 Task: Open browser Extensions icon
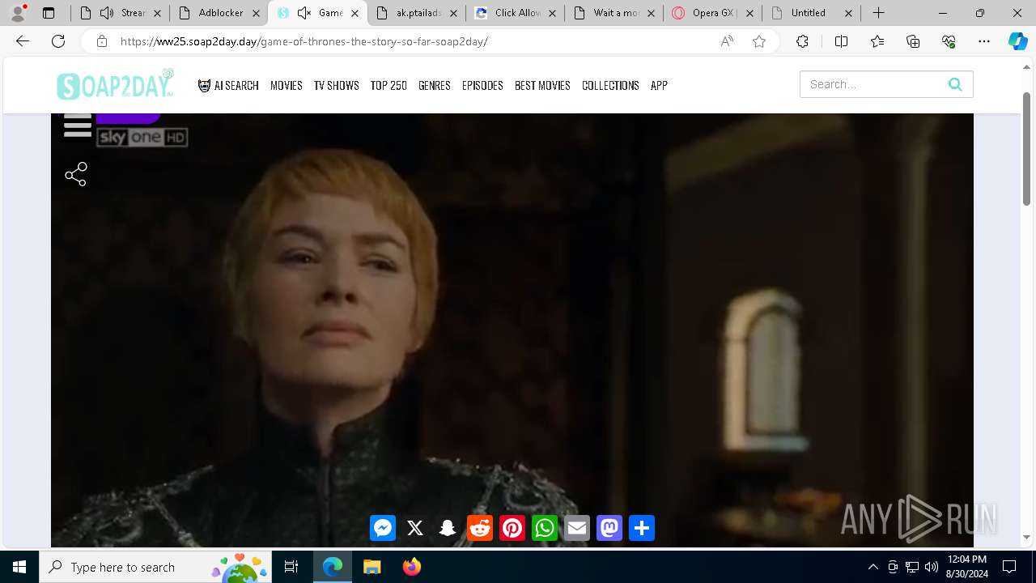[802, 41]
